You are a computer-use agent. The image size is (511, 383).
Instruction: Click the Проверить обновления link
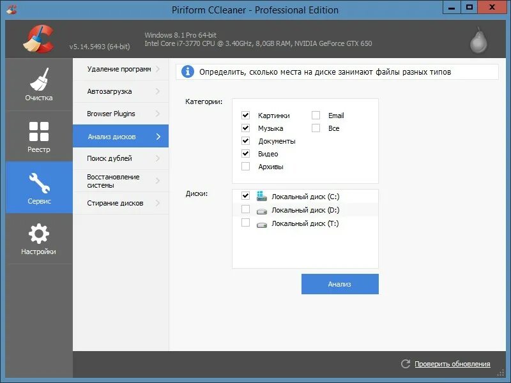coord(452,364)
